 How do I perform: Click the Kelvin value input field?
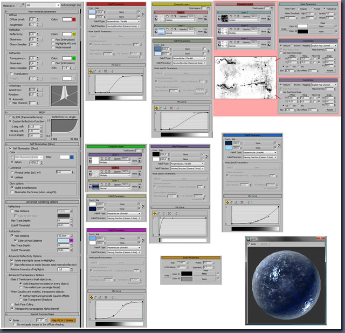click(x=34, y=162)
